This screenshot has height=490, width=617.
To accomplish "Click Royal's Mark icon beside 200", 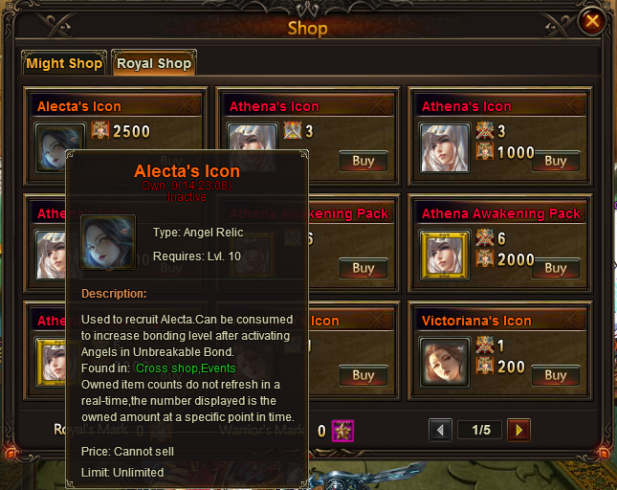I will 484,366.
